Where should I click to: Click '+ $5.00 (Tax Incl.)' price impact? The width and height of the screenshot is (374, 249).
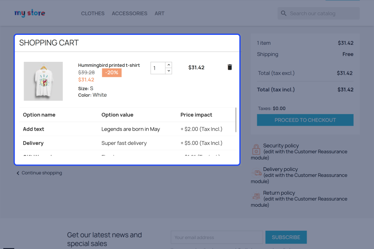tap(201, 143)
